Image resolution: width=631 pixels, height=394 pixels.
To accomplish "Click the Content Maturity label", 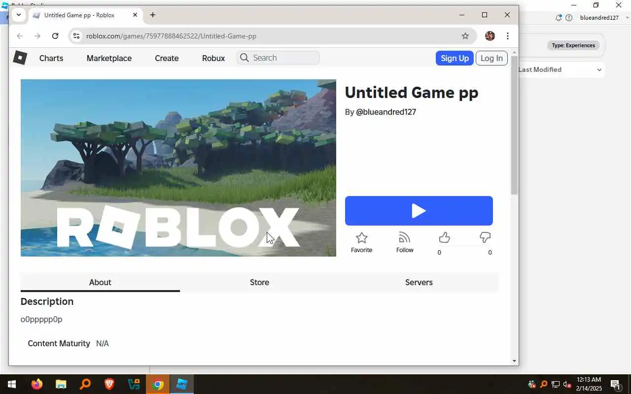I will (x=59, y=343).
